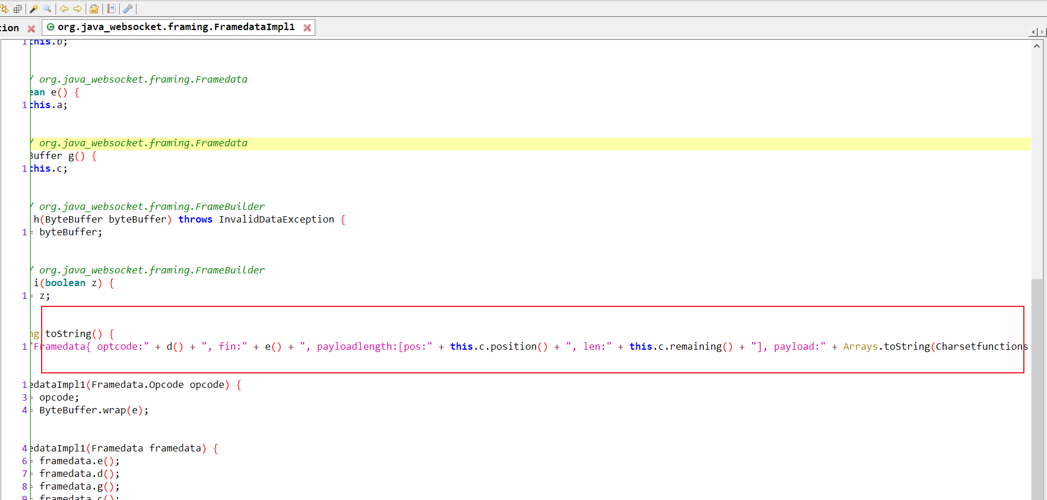
Task: Toggle sync with editor icon
Action: (x=5, y=9)
